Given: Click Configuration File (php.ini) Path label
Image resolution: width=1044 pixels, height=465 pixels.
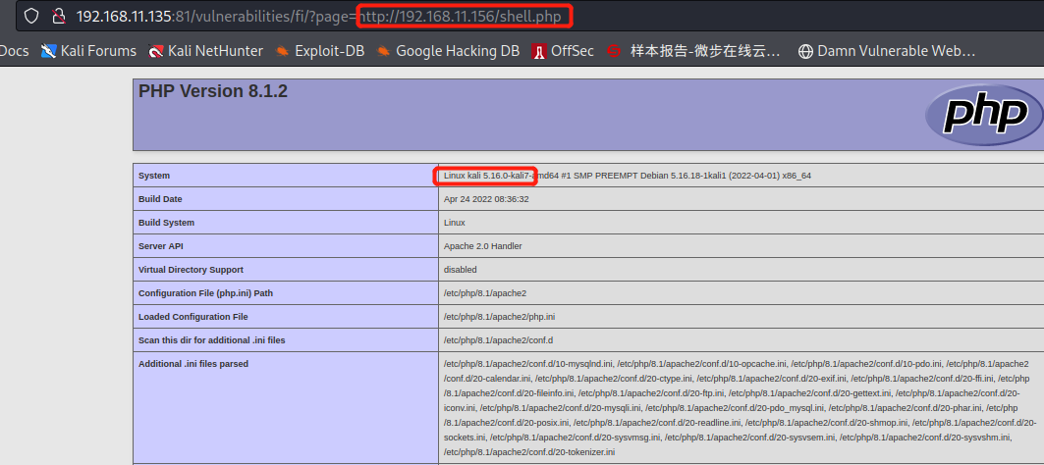Looking at the screenshot, I should 205,292.
